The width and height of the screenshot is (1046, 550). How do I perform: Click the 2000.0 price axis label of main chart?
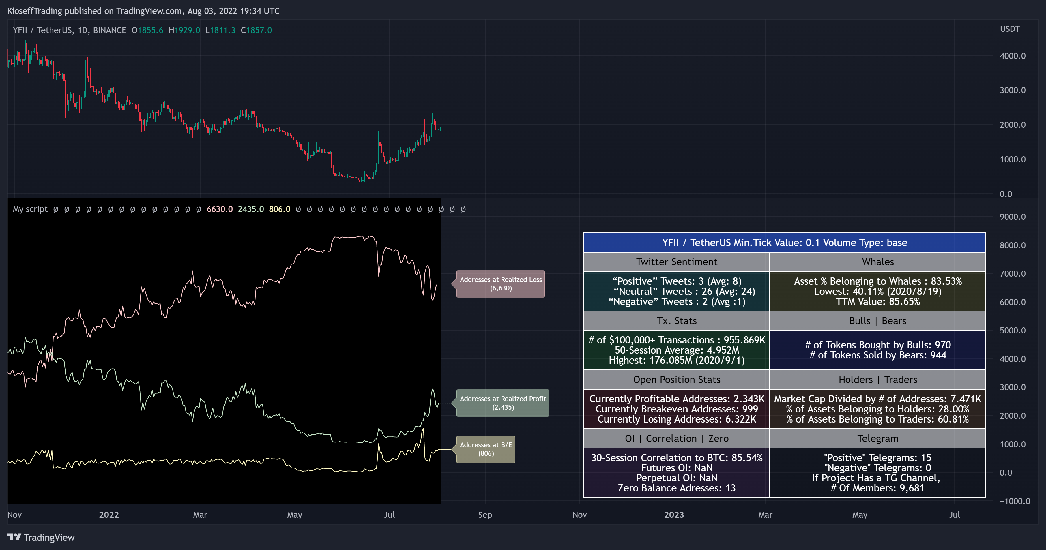pyautogui.click(x=1012, y=125)
